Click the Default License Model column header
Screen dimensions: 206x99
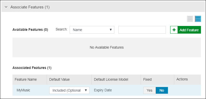(111, 79)
